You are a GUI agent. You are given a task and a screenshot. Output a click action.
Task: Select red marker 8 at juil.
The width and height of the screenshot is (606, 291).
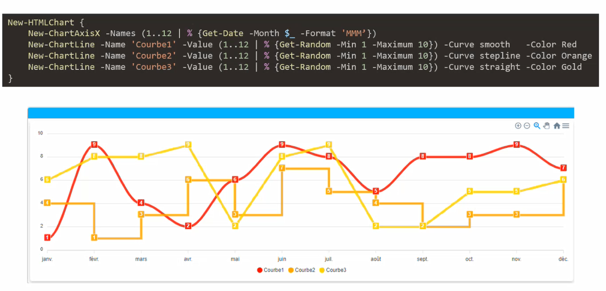tap(329, 156)
